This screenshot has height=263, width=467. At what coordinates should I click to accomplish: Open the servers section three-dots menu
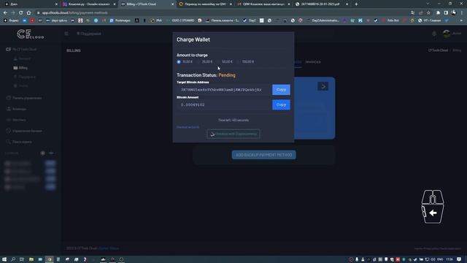pyautogui.click(x=52, y=153)
